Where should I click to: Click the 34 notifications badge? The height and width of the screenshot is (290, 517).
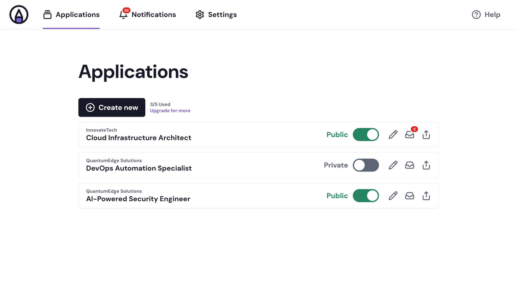[126, 10]
